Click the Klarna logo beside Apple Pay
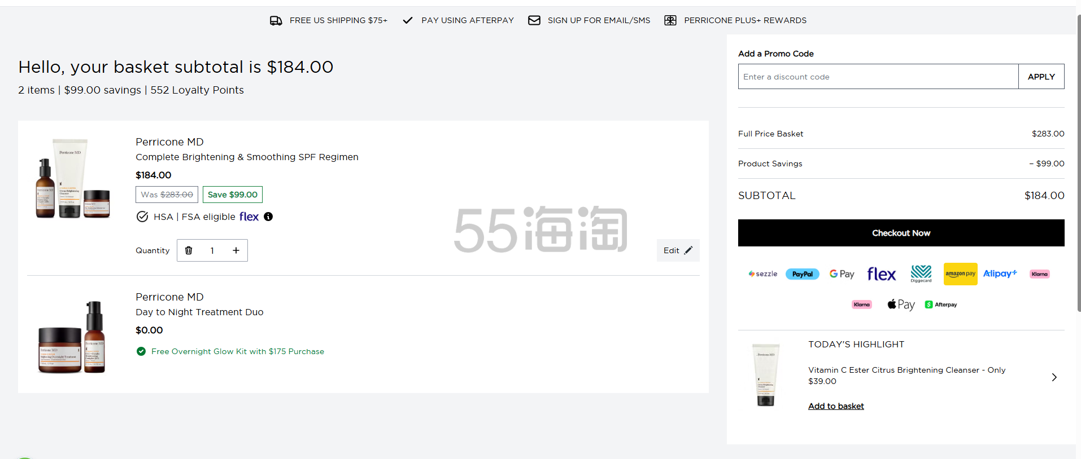Viewport: 1081px width, 459px height. pyautogui.click(x=862, y=304)
